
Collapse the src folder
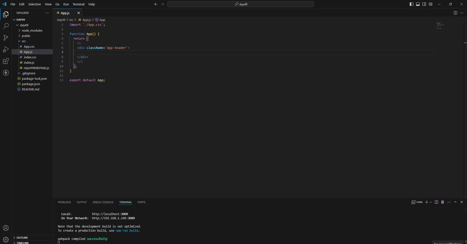point(32,41)
